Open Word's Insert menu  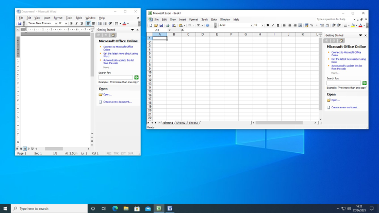point(47,18)
